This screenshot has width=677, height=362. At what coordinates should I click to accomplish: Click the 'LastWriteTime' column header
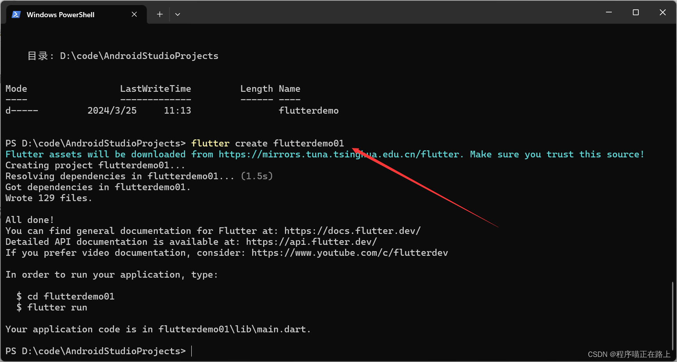pyautogui.click(x=155, y=89)
